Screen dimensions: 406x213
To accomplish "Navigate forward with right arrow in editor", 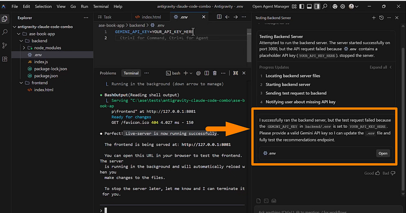I will (235, 17).
